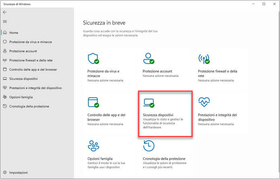Screen dimensions: 280x179
Task: Click the Opzioni famiglia tile title
Action: (x=100, y=158)
